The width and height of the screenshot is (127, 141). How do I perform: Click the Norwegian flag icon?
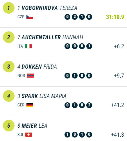point(30,76)
